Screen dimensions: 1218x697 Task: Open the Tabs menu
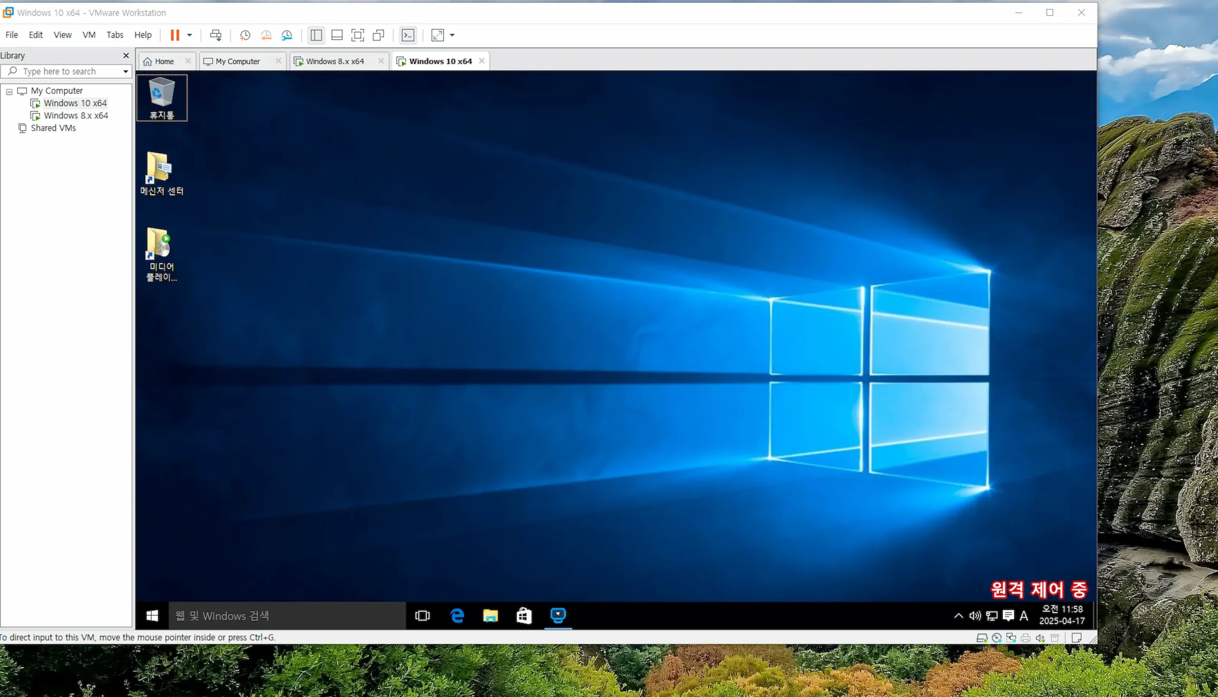(x=115, y=35)
